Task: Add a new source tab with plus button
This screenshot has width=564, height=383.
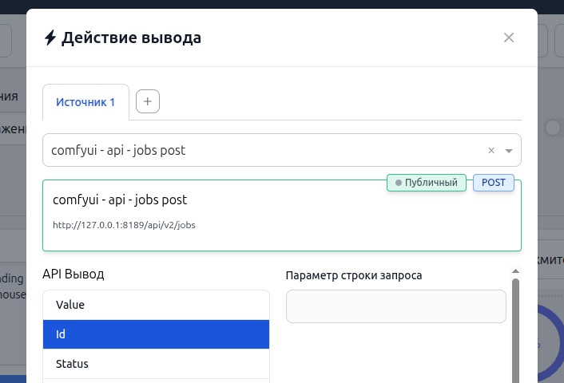Action: click(148, 101)
